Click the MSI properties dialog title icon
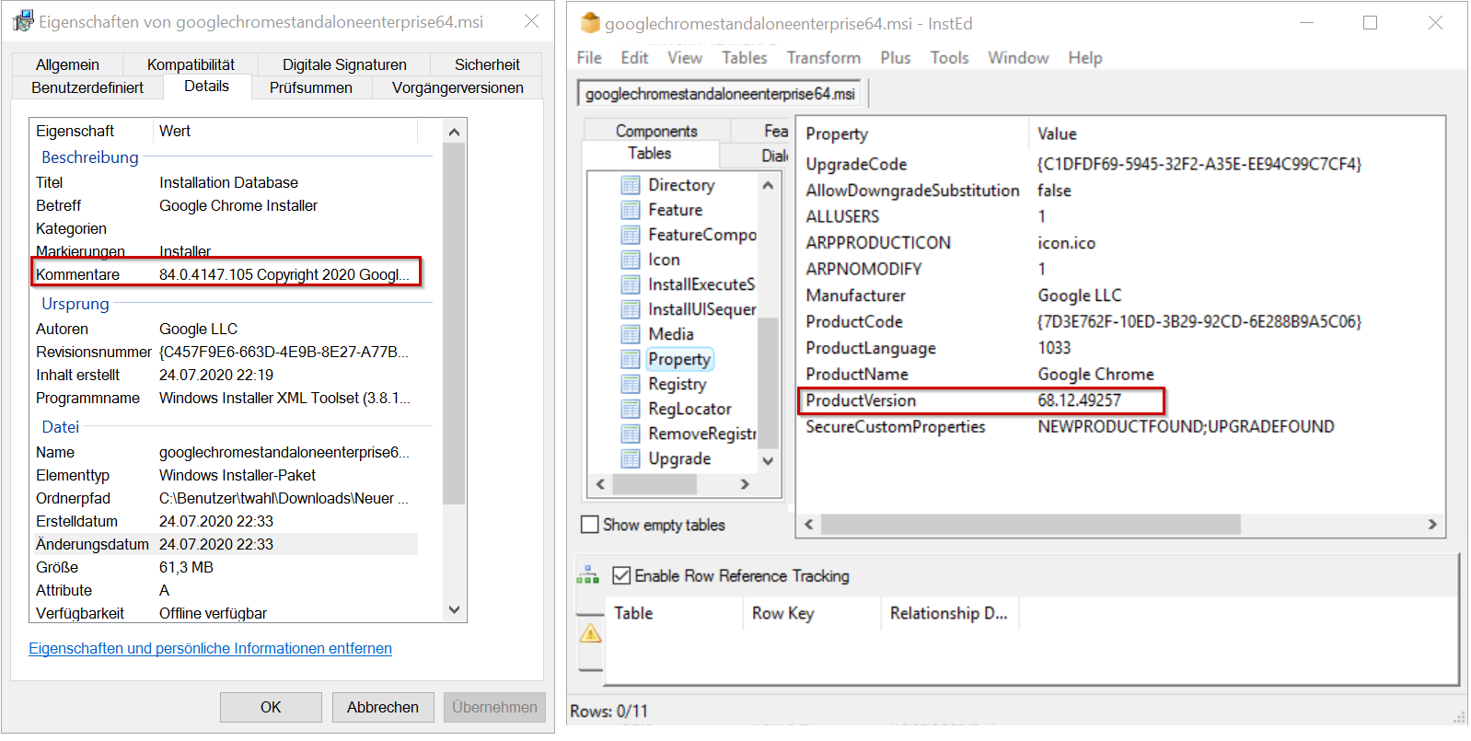This screenshot has height=741, width=1471. [23, 21]
